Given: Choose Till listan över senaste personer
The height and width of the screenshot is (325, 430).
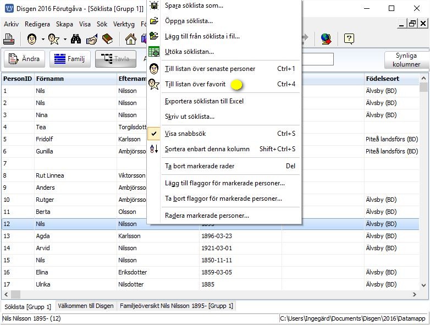Looking at the screenshot, I should tap(224, 69).
